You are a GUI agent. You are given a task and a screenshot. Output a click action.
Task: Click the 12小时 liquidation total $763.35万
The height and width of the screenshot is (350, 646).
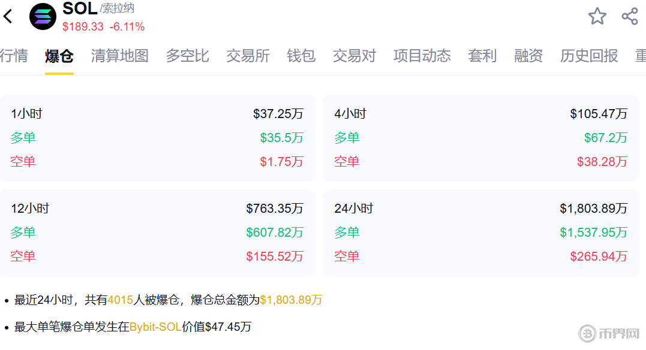tap(275, 209)
